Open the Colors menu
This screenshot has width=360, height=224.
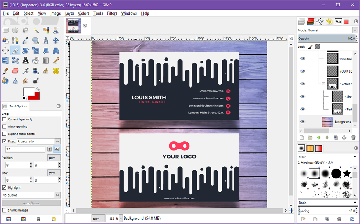84,13
